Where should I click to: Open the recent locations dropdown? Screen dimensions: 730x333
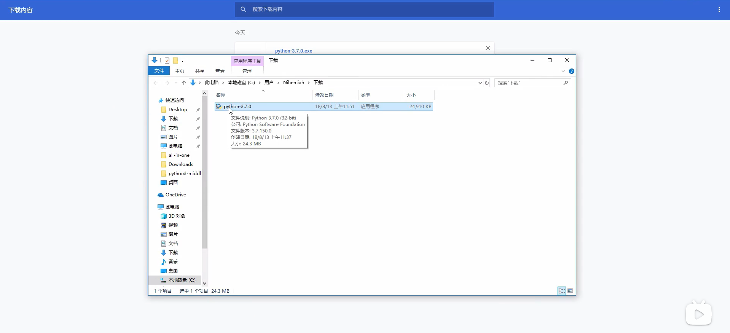pos(175,83)
